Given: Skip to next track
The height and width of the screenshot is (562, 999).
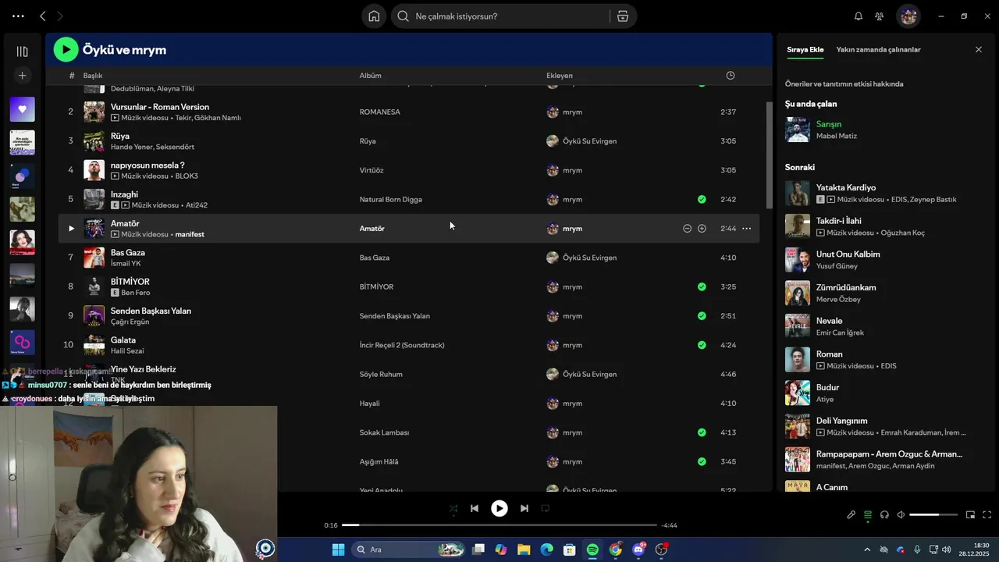Looking at the screenshot, I should click(x=524, y=508).
